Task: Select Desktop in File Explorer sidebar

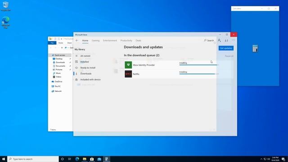Action: click(x=59, y=59)
